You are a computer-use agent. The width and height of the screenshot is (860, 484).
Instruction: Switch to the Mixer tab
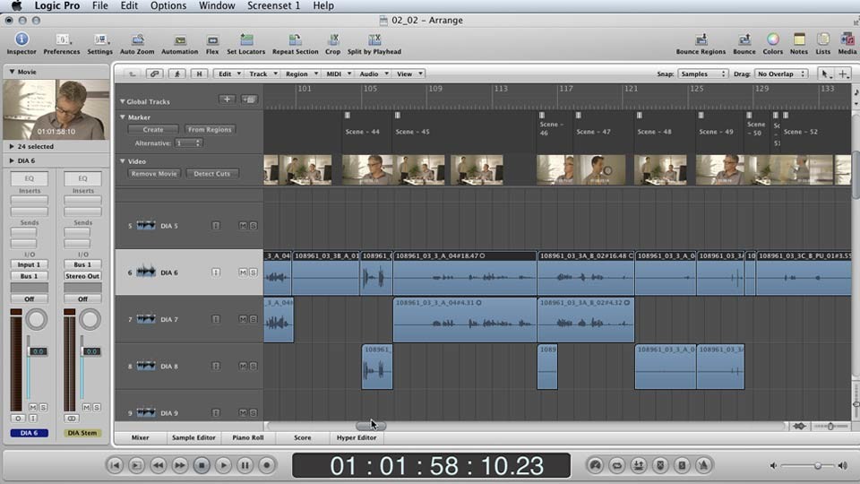click(x=140, y=437)
